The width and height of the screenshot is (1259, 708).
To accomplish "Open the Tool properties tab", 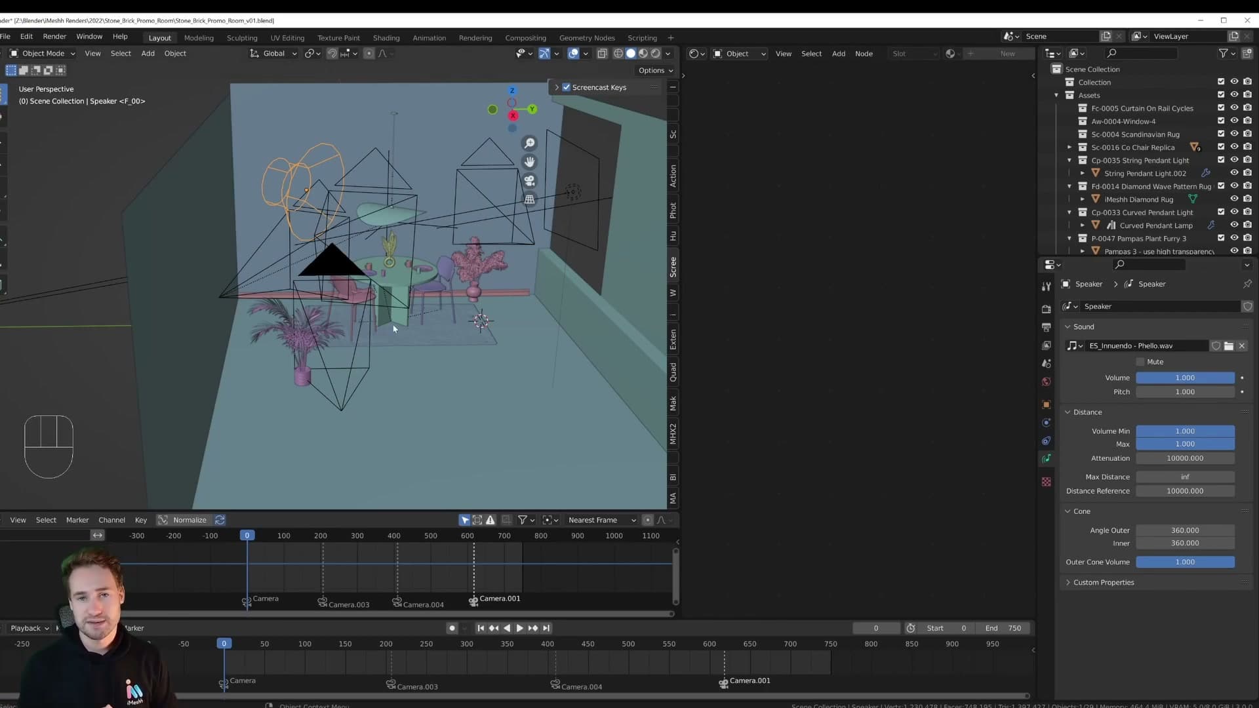I will pyautogui.click(x=1046, y=286).
